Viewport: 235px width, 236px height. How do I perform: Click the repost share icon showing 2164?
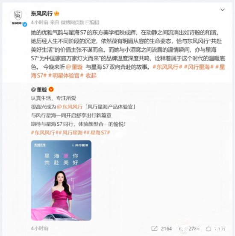155,228
